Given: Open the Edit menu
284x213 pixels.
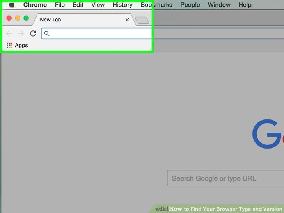Looking at the screenshot, I should pyautogui.click(x=78, y=5).
